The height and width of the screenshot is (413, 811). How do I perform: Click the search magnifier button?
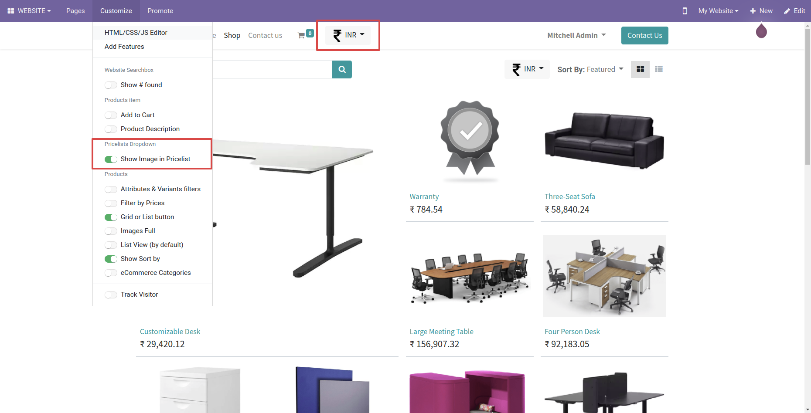tap(342, 69)
